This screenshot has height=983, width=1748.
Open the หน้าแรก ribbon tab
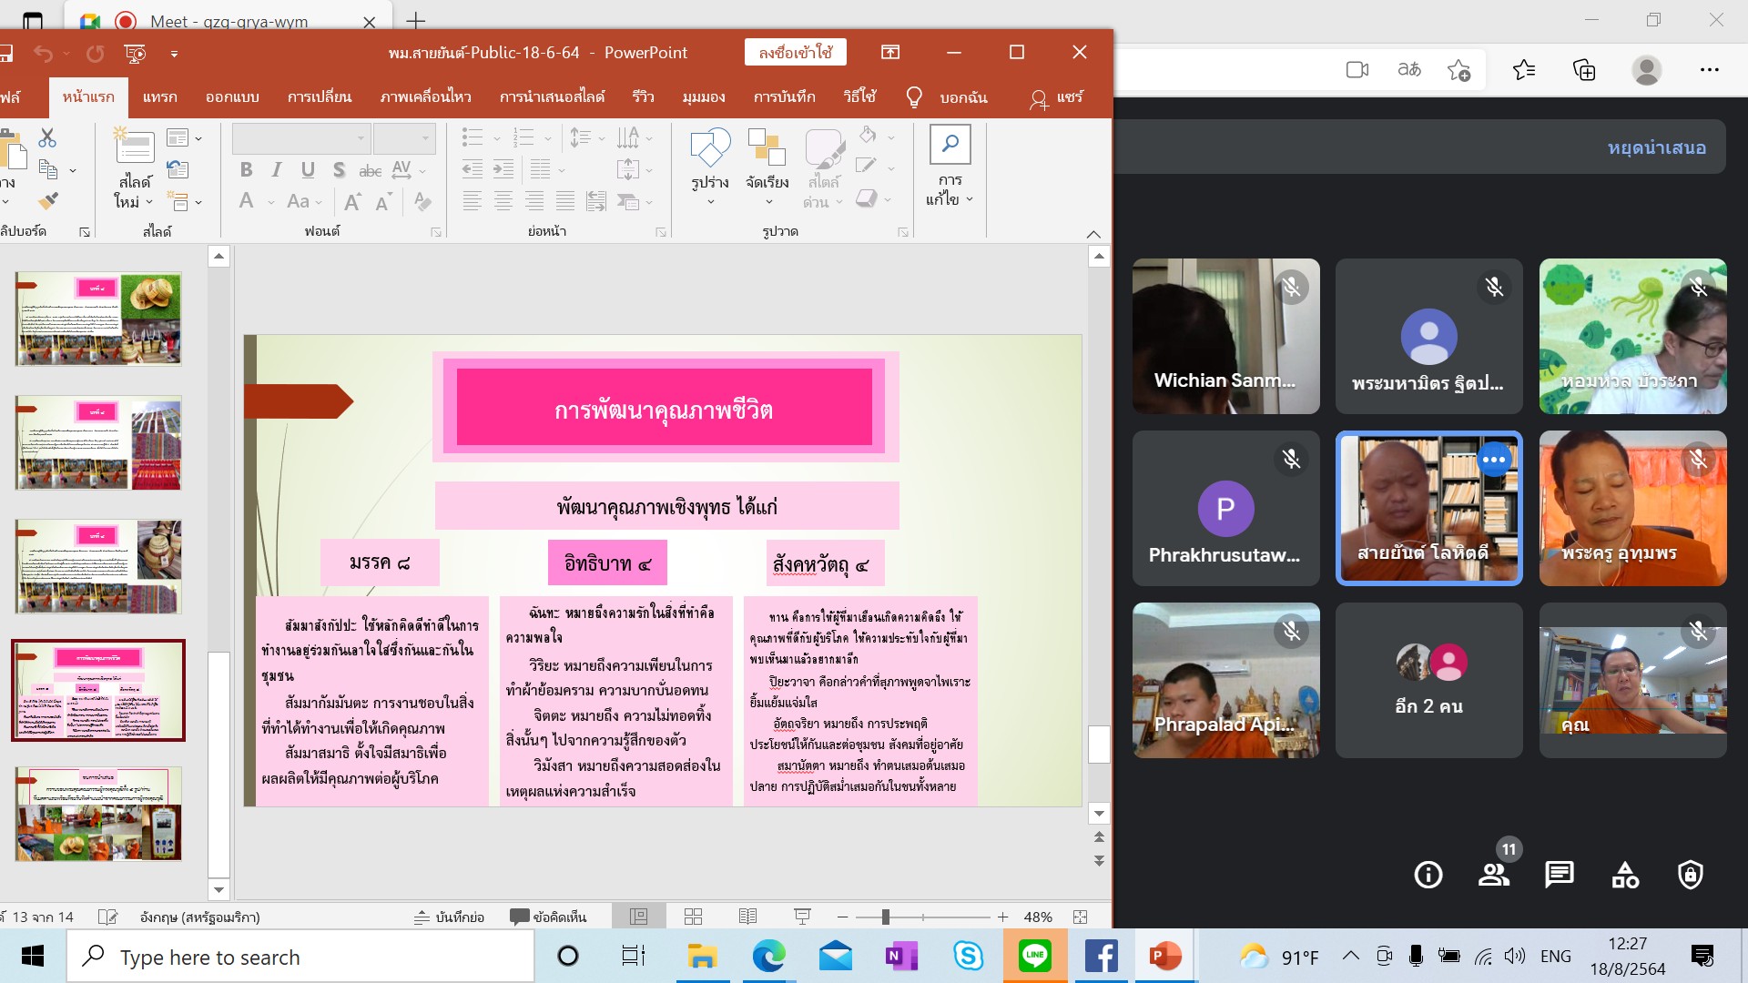(88, 96)
